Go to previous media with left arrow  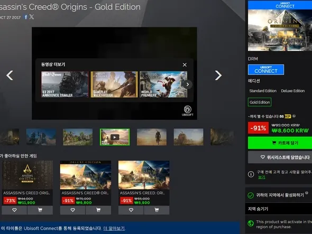point(10,76)
